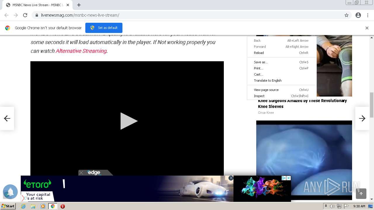
Task: Dismiss the default browser notification bar
Action: (x=367, y=28)
